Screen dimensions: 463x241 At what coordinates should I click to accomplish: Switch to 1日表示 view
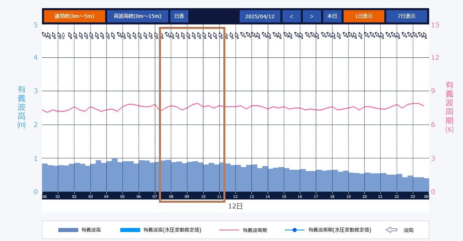point(364,16)
